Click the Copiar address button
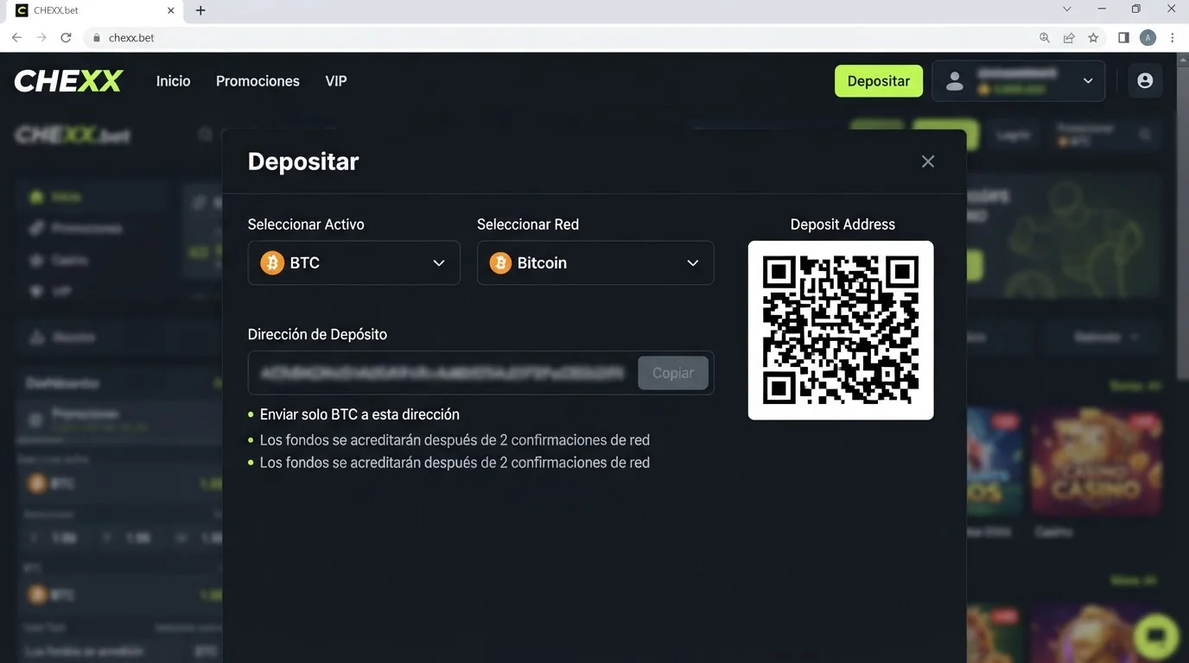 point(673,373)
